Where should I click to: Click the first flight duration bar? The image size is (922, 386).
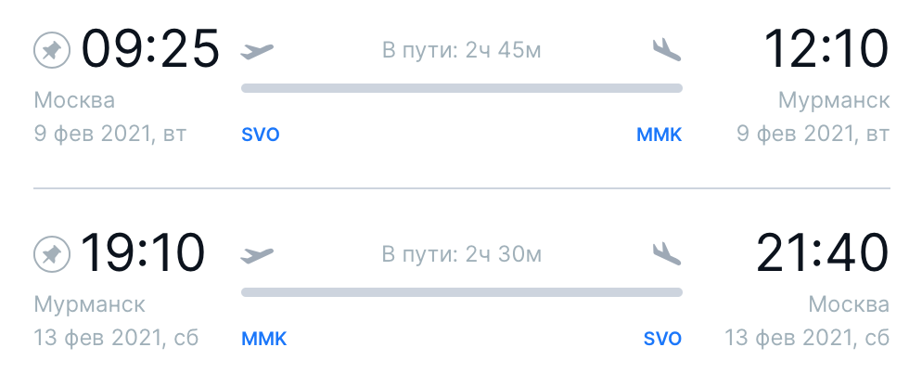click(462, 88)
